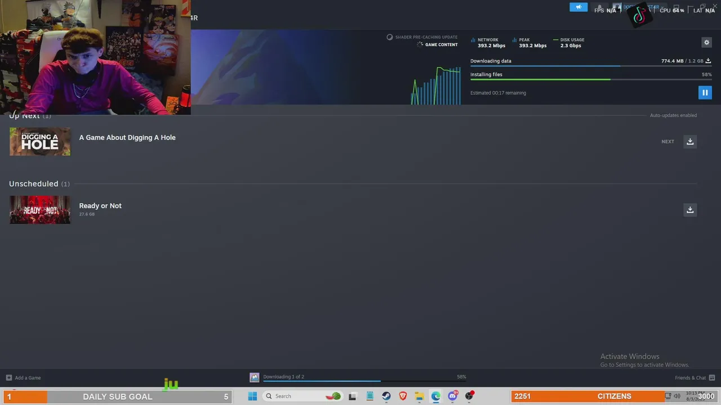Click the 'Downloading data' progress bar
Screen dimensions: 721x405
[591, 66]
